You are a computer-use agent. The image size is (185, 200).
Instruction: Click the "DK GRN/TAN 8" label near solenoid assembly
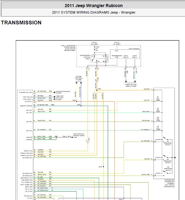pyautogui.click(x=147, y=141)
